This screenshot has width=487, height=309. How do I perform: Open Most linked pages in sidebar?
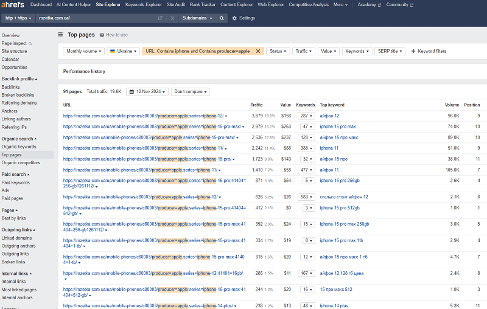click(x=19, y=290)
